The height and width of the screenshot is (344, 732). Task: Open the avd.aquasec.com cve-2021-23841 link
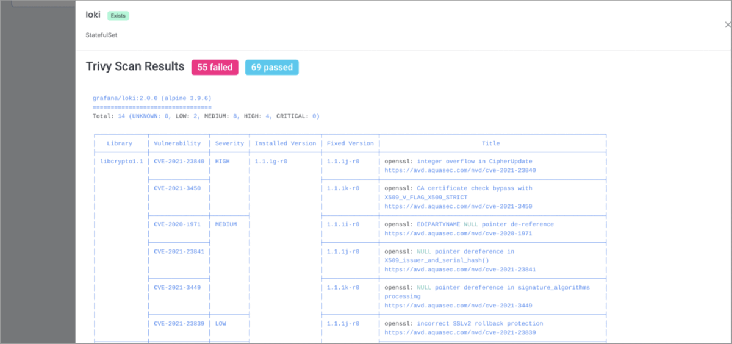[460, 269]
